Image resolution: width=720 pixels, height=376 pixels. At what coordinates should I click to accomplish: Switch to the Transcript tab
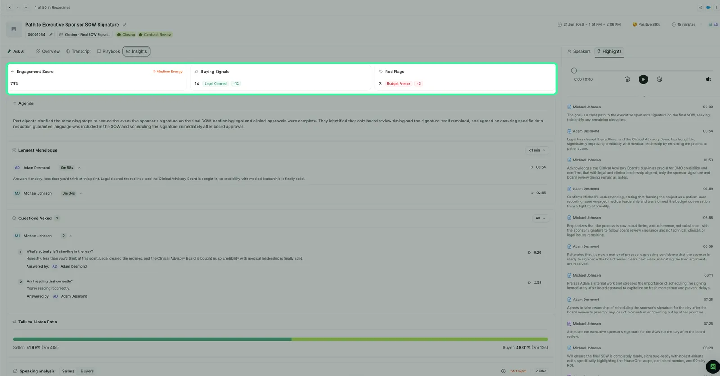point(79,52)
